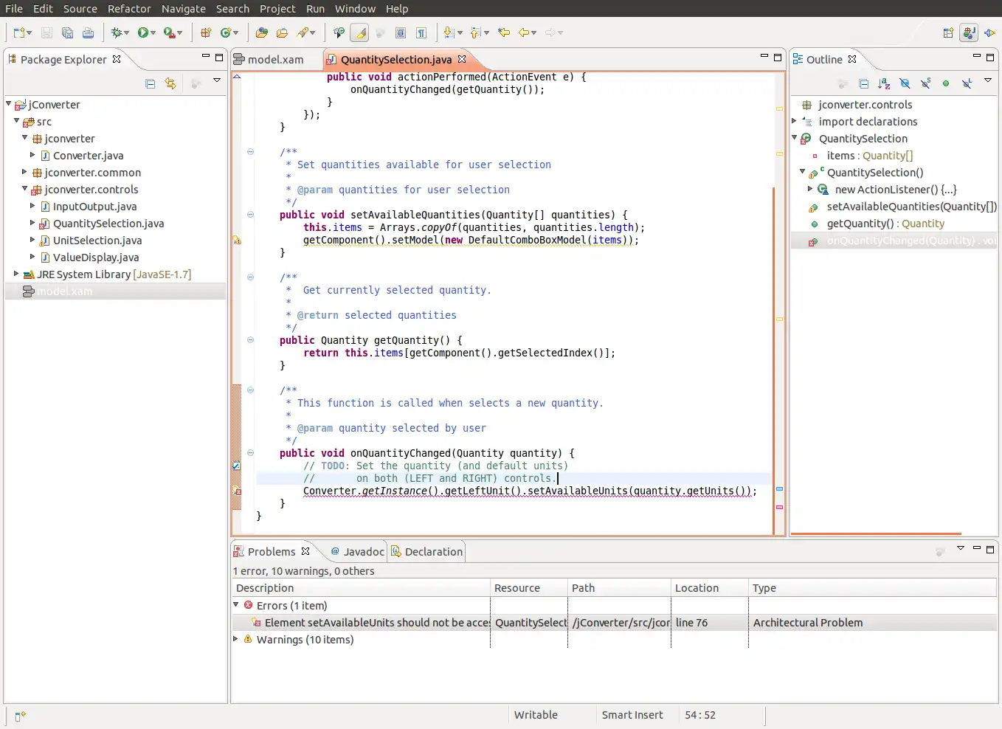
Task: Select UnitSelection.java in Package Explorer
Action: tap(97, 241)
